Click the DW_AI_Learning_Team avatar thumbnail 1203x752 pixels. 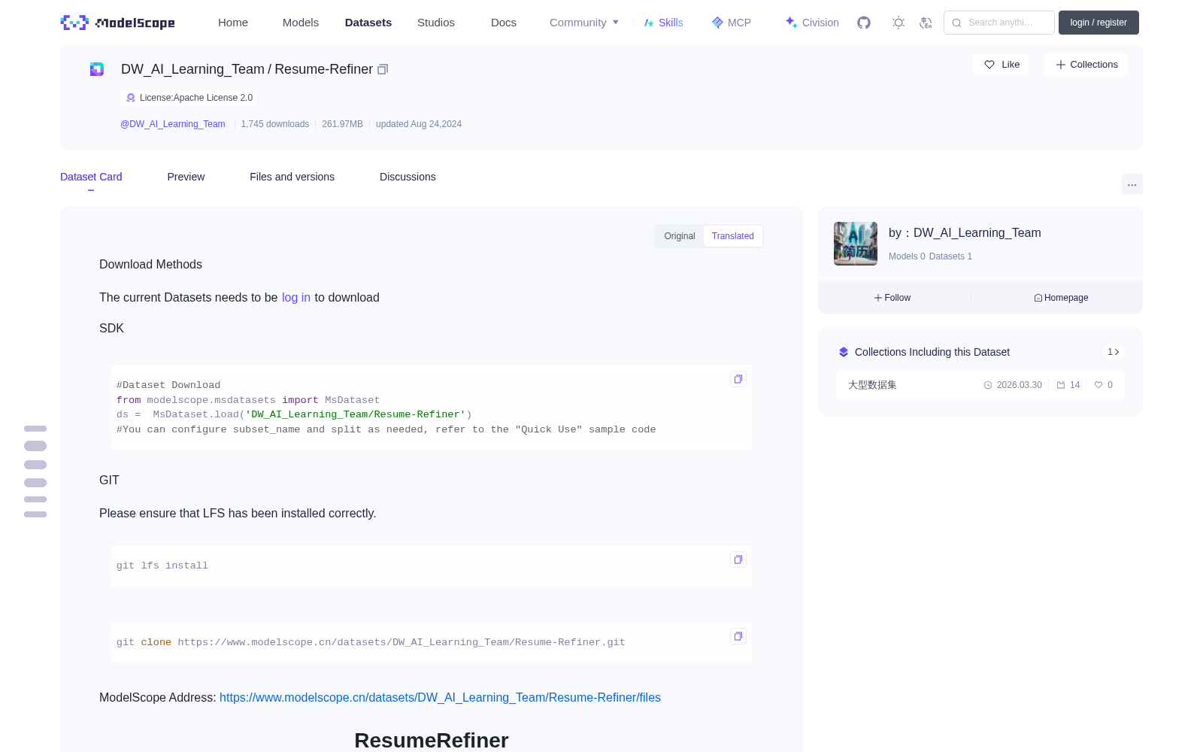(856, 244)
